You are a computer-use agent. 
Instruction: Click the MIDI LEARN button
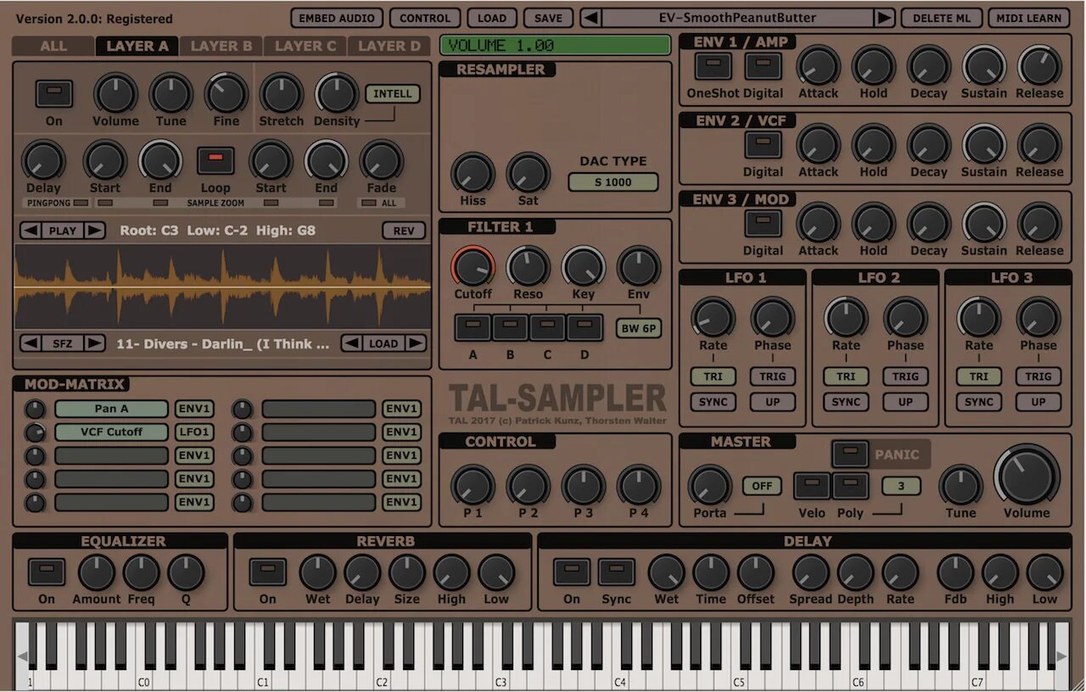coord(1028,18)
